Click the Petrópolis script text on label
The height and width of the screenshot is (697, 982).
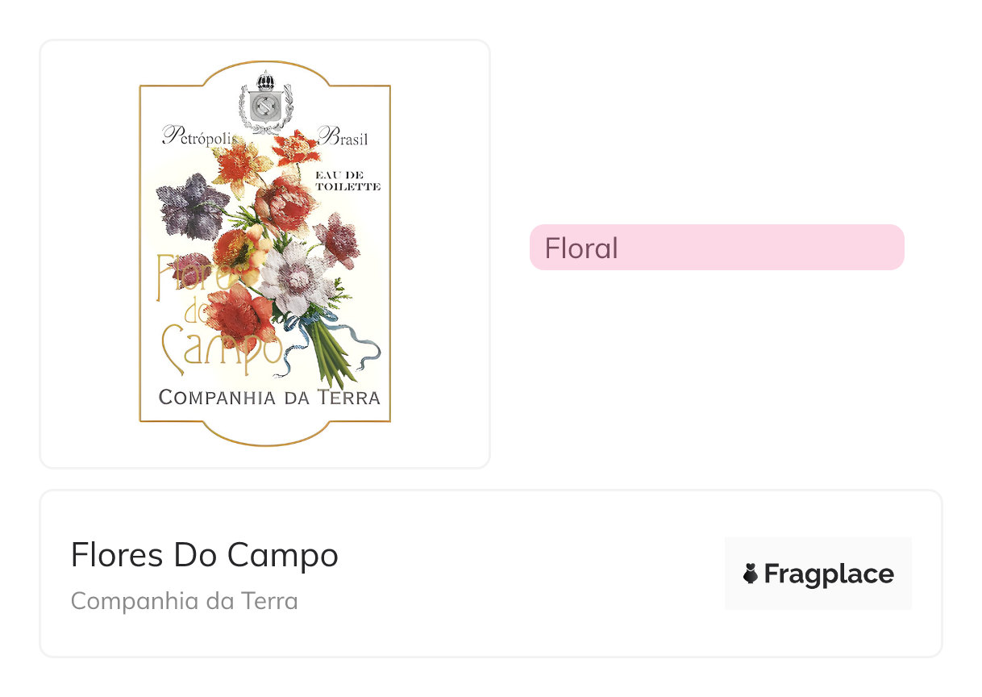198,136
